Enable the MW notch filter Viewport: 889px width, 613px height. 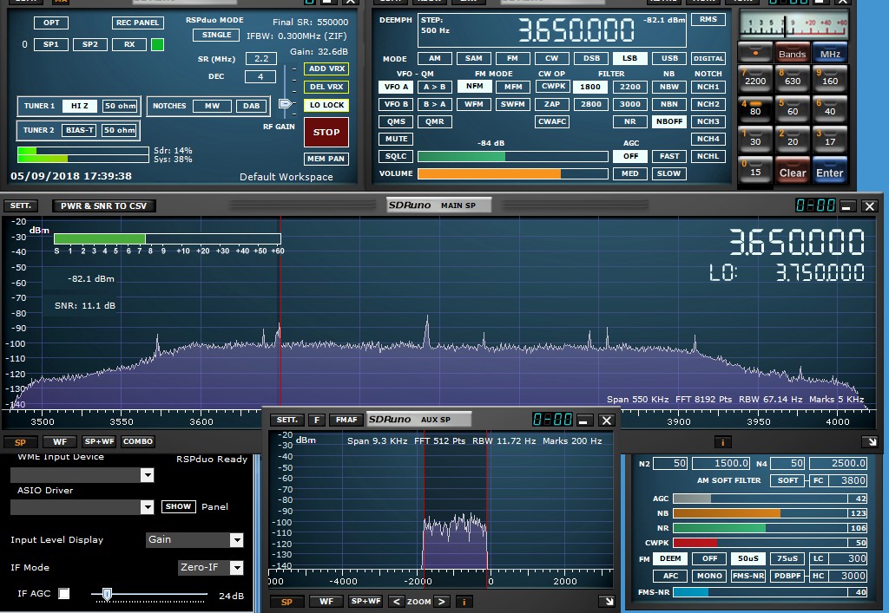pyautogui.click(x=212, y=106)
